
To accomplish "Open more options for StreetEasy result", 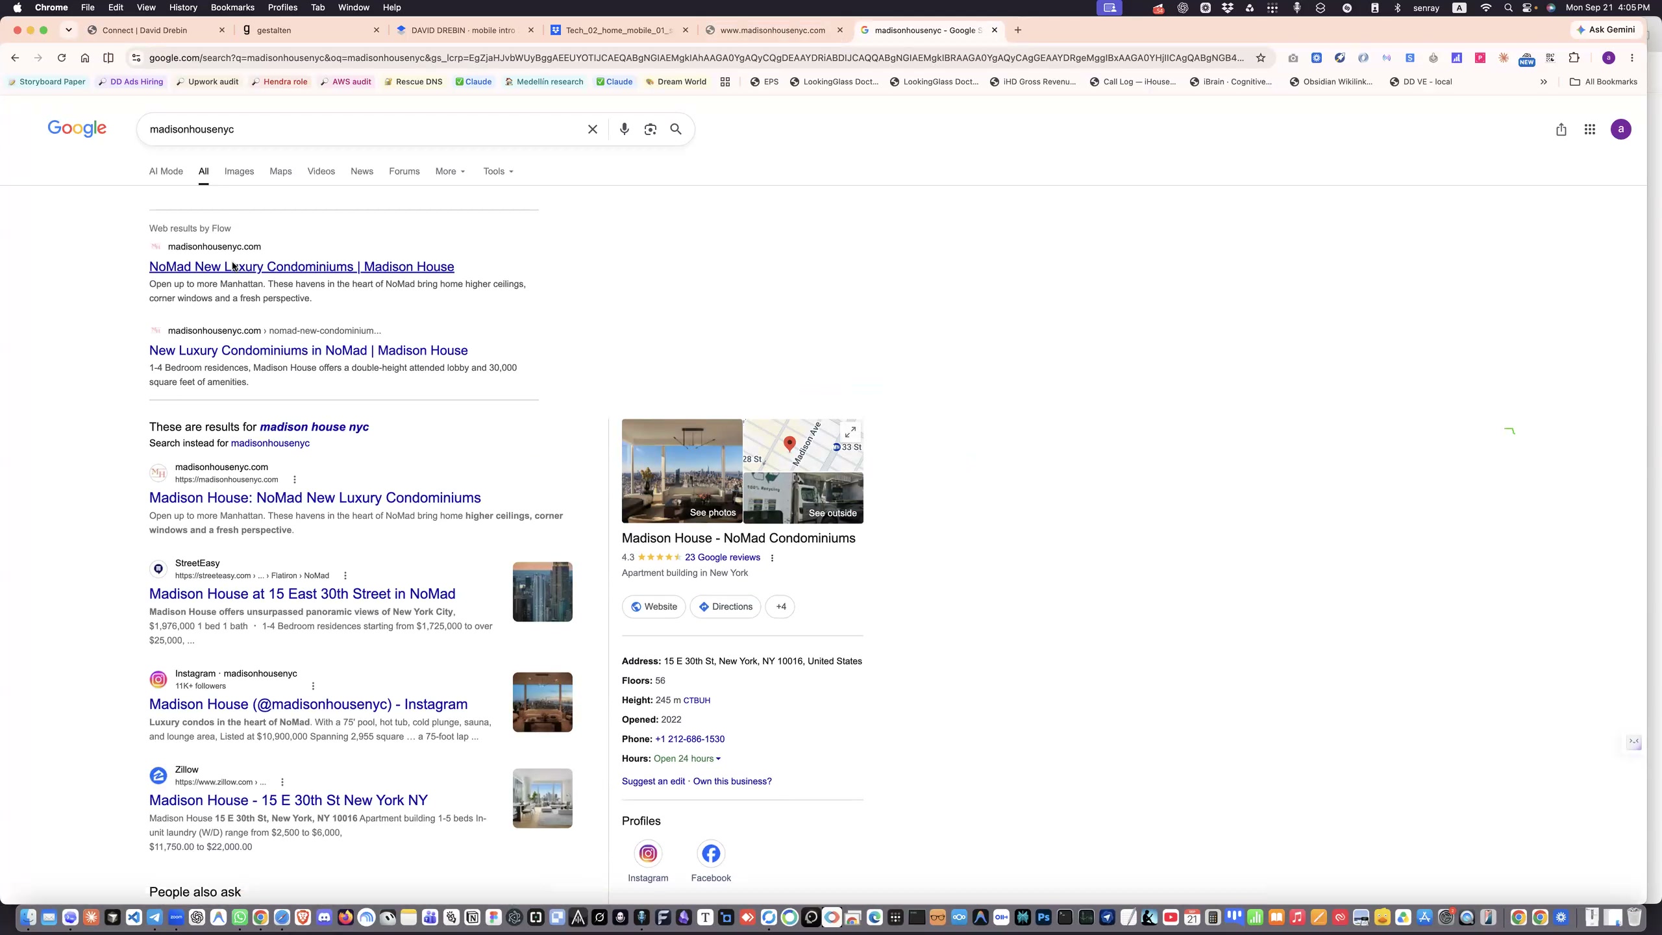I will tap(345, 575).
